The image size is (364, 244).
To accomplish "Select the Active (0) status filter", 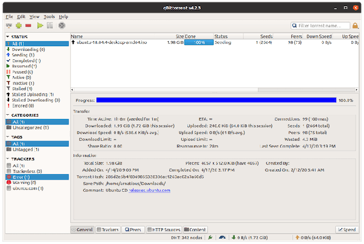I will pyautogui.click(x=37, y=78).
